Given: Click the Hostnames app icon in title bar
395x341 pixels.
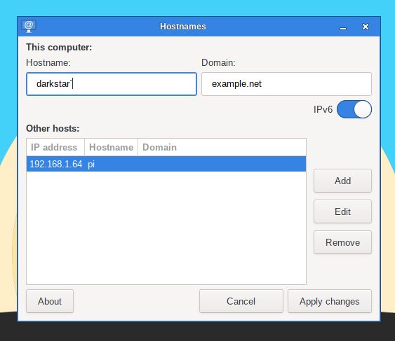Looking at the screenshot, I should pyautogui.click(x=29, y=27).
